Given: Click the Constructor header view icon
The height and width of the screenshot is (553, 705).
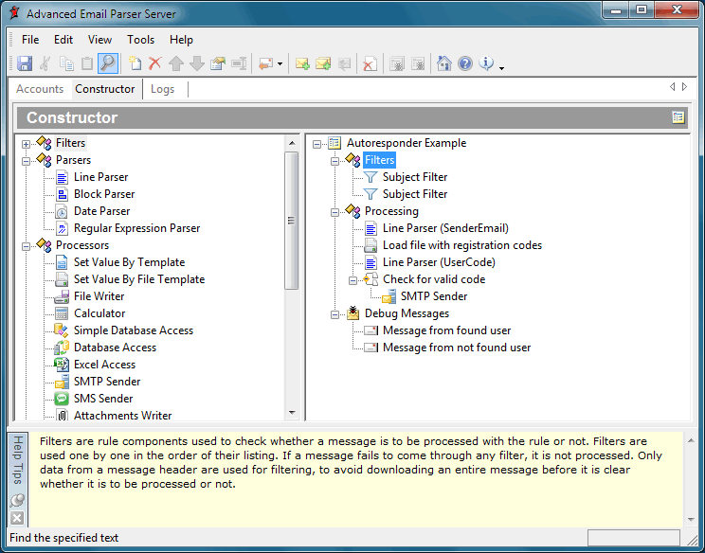Looking at the screenshot, I should (678, 117).
